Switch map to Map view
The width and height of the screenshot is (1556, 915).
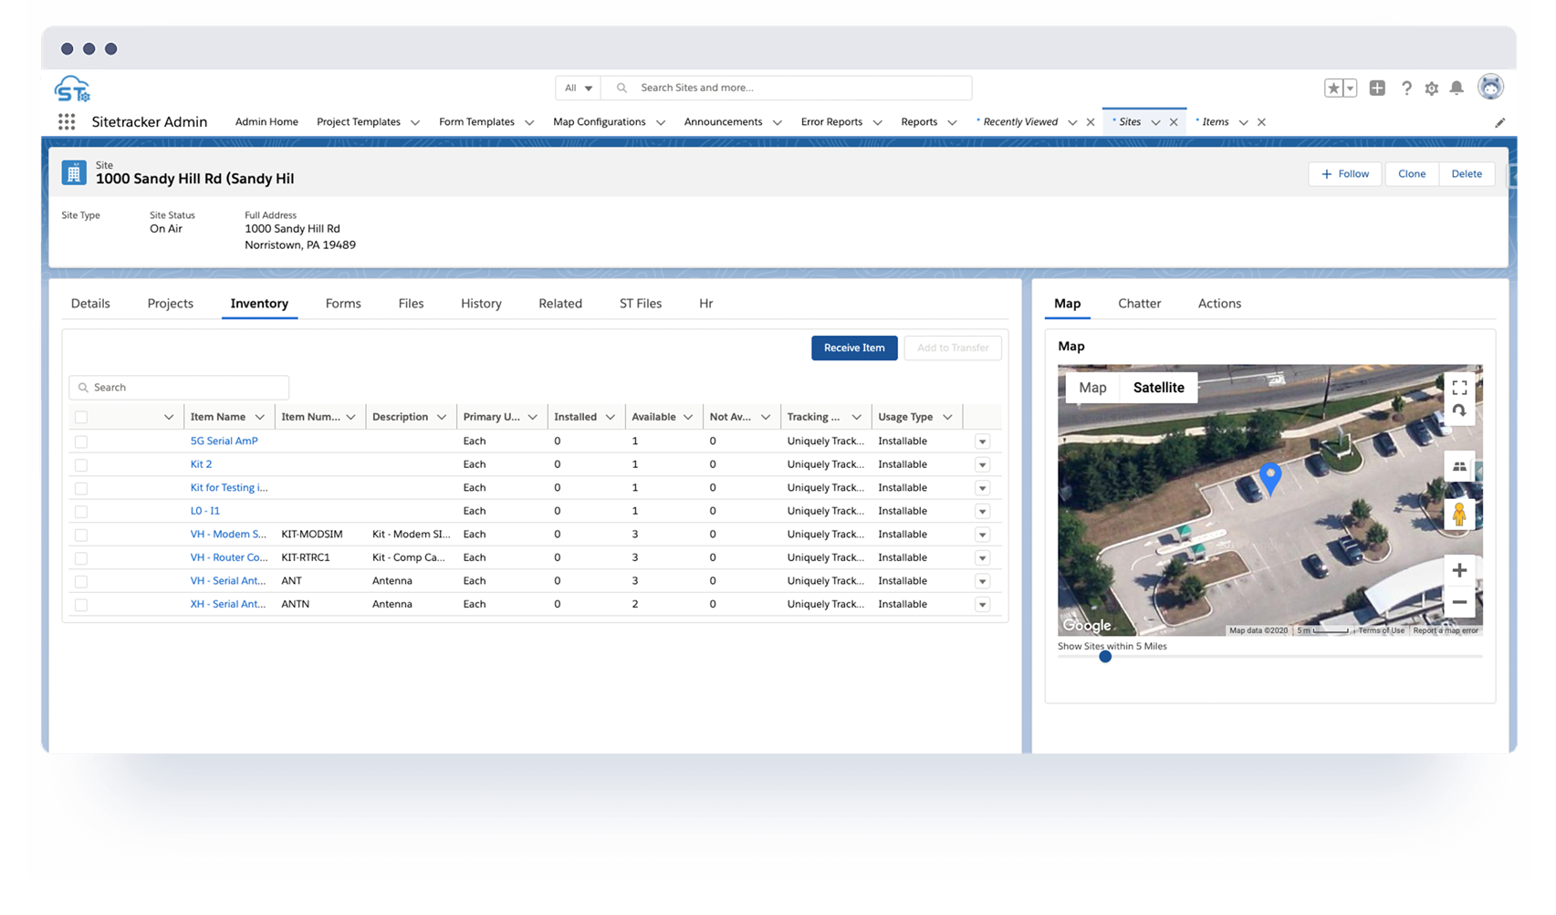click(x=1092, y=388)
